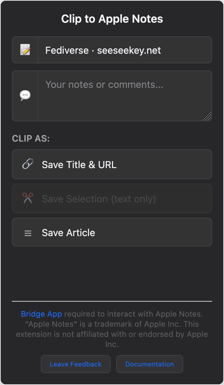Click the scissors icon
The image size is (224, 385).
[x=27, y=198]
